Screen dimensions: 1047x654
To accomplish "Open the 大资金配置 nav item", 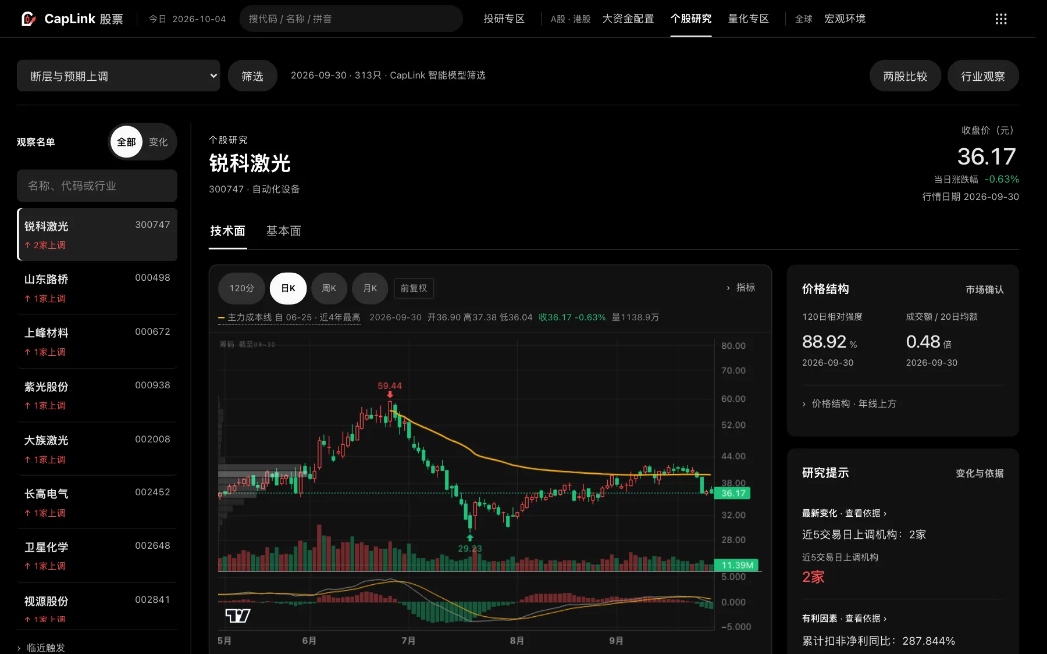I will 628,19.
